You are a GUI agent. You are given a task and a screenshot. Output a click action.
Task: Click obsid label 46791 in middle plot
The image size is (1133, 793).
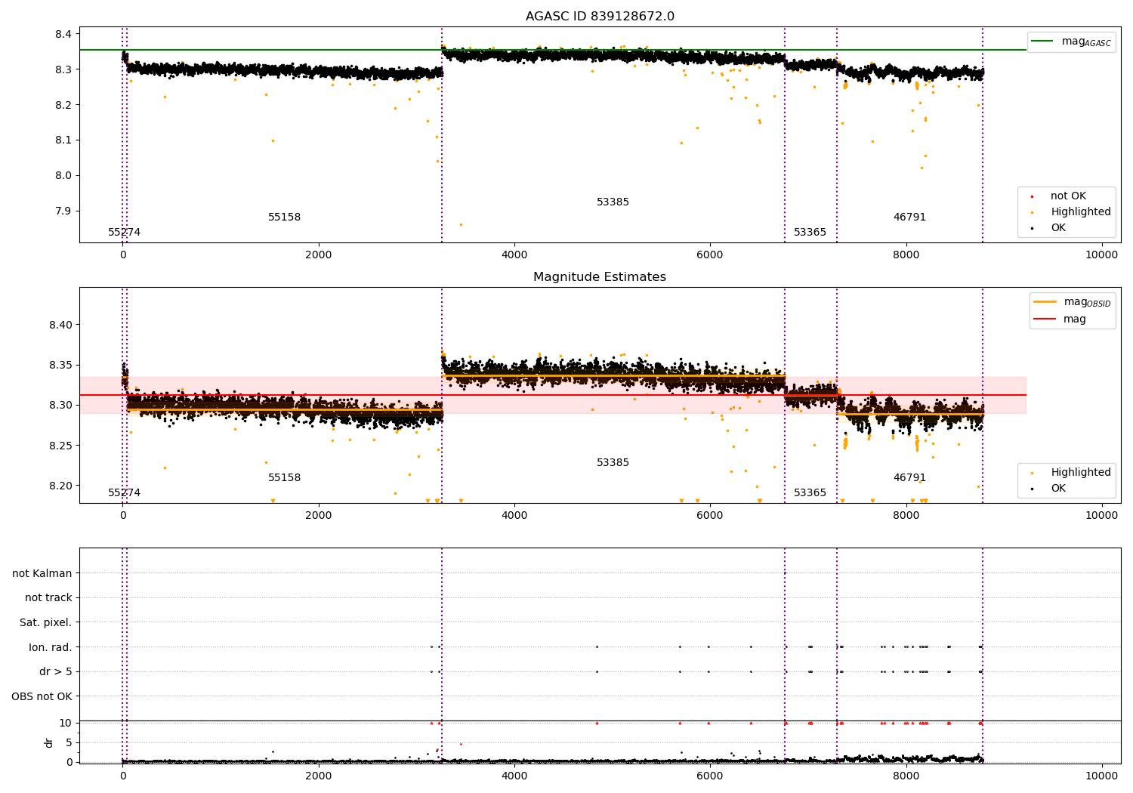(909, 478)
